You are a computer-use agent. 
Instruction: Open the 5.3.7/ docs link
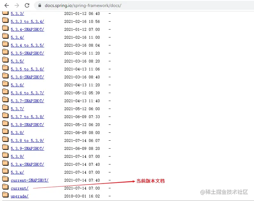pyautogui.click(x=17, y=109)
